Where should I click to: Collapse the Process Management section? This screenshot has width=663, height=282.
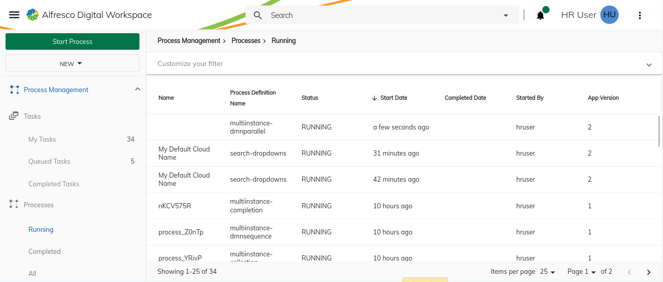tap(137, 90)
